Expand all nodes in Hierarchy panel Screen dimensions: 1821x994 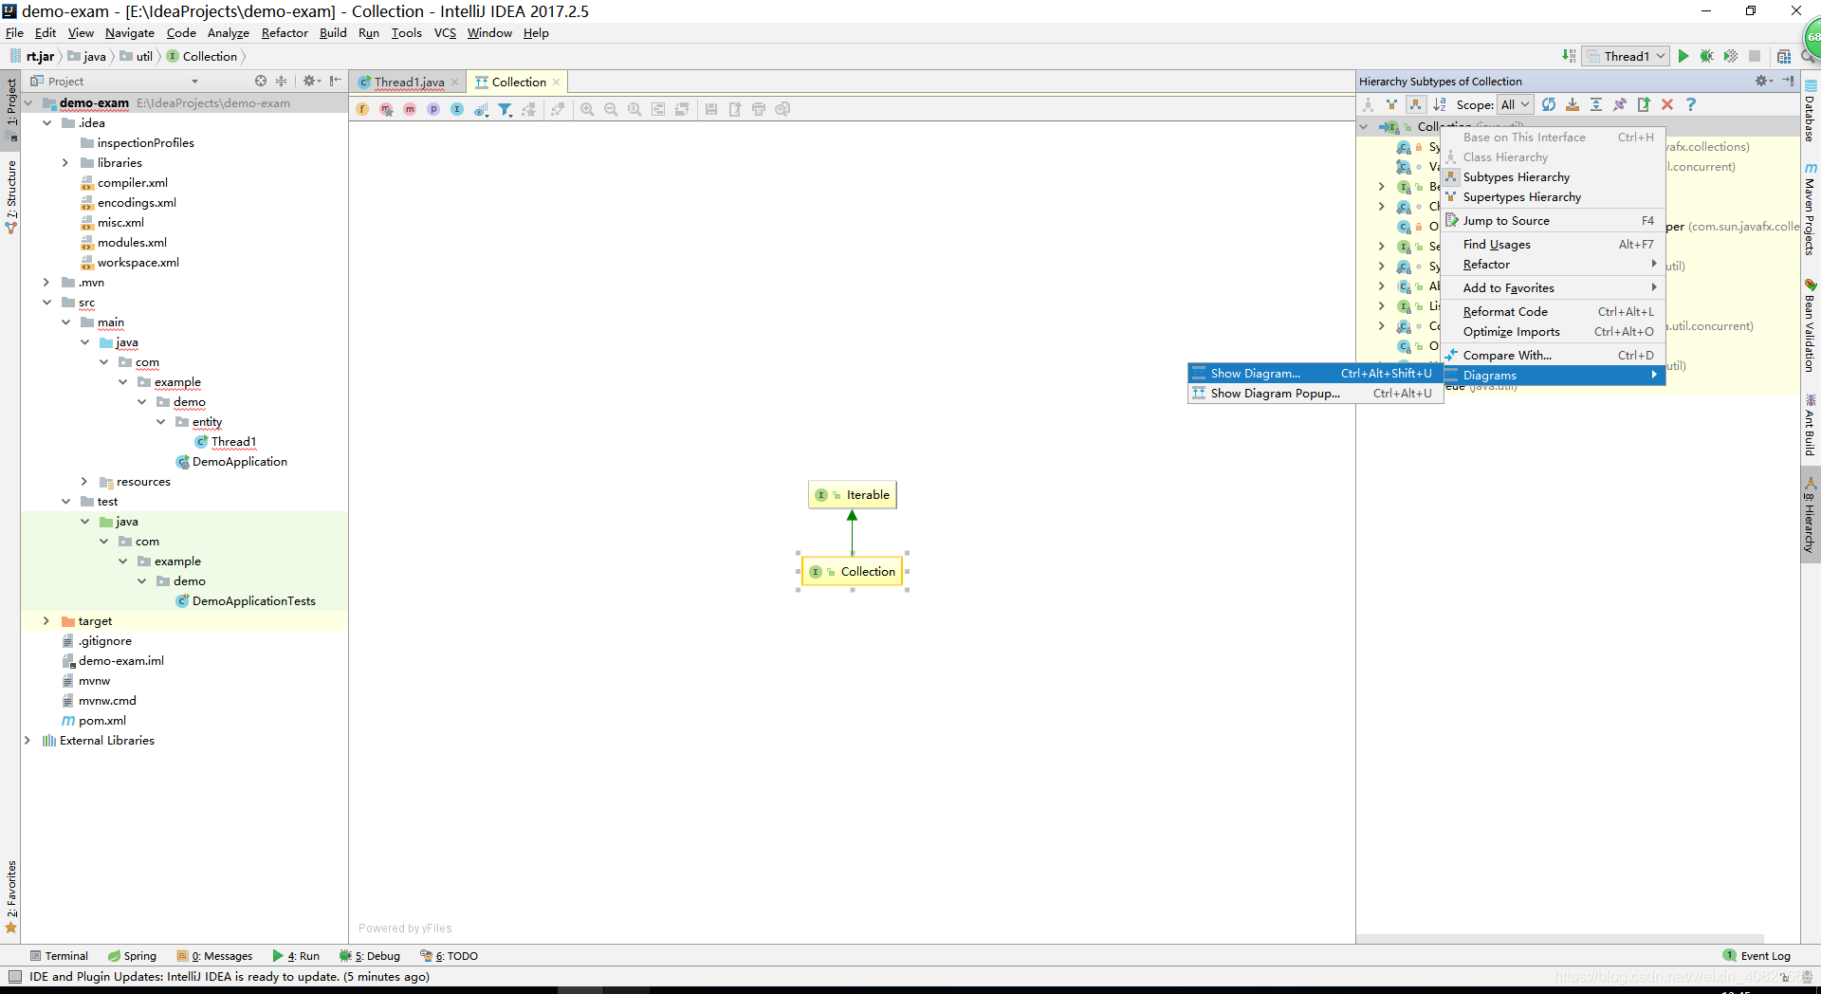pyautogui.click(x=1596, y=104)
